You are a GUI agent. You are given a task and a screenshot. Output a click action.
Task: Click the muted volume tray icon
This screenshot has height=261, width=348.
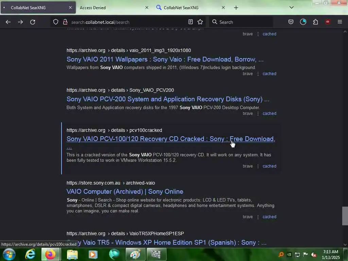(314, 255)
